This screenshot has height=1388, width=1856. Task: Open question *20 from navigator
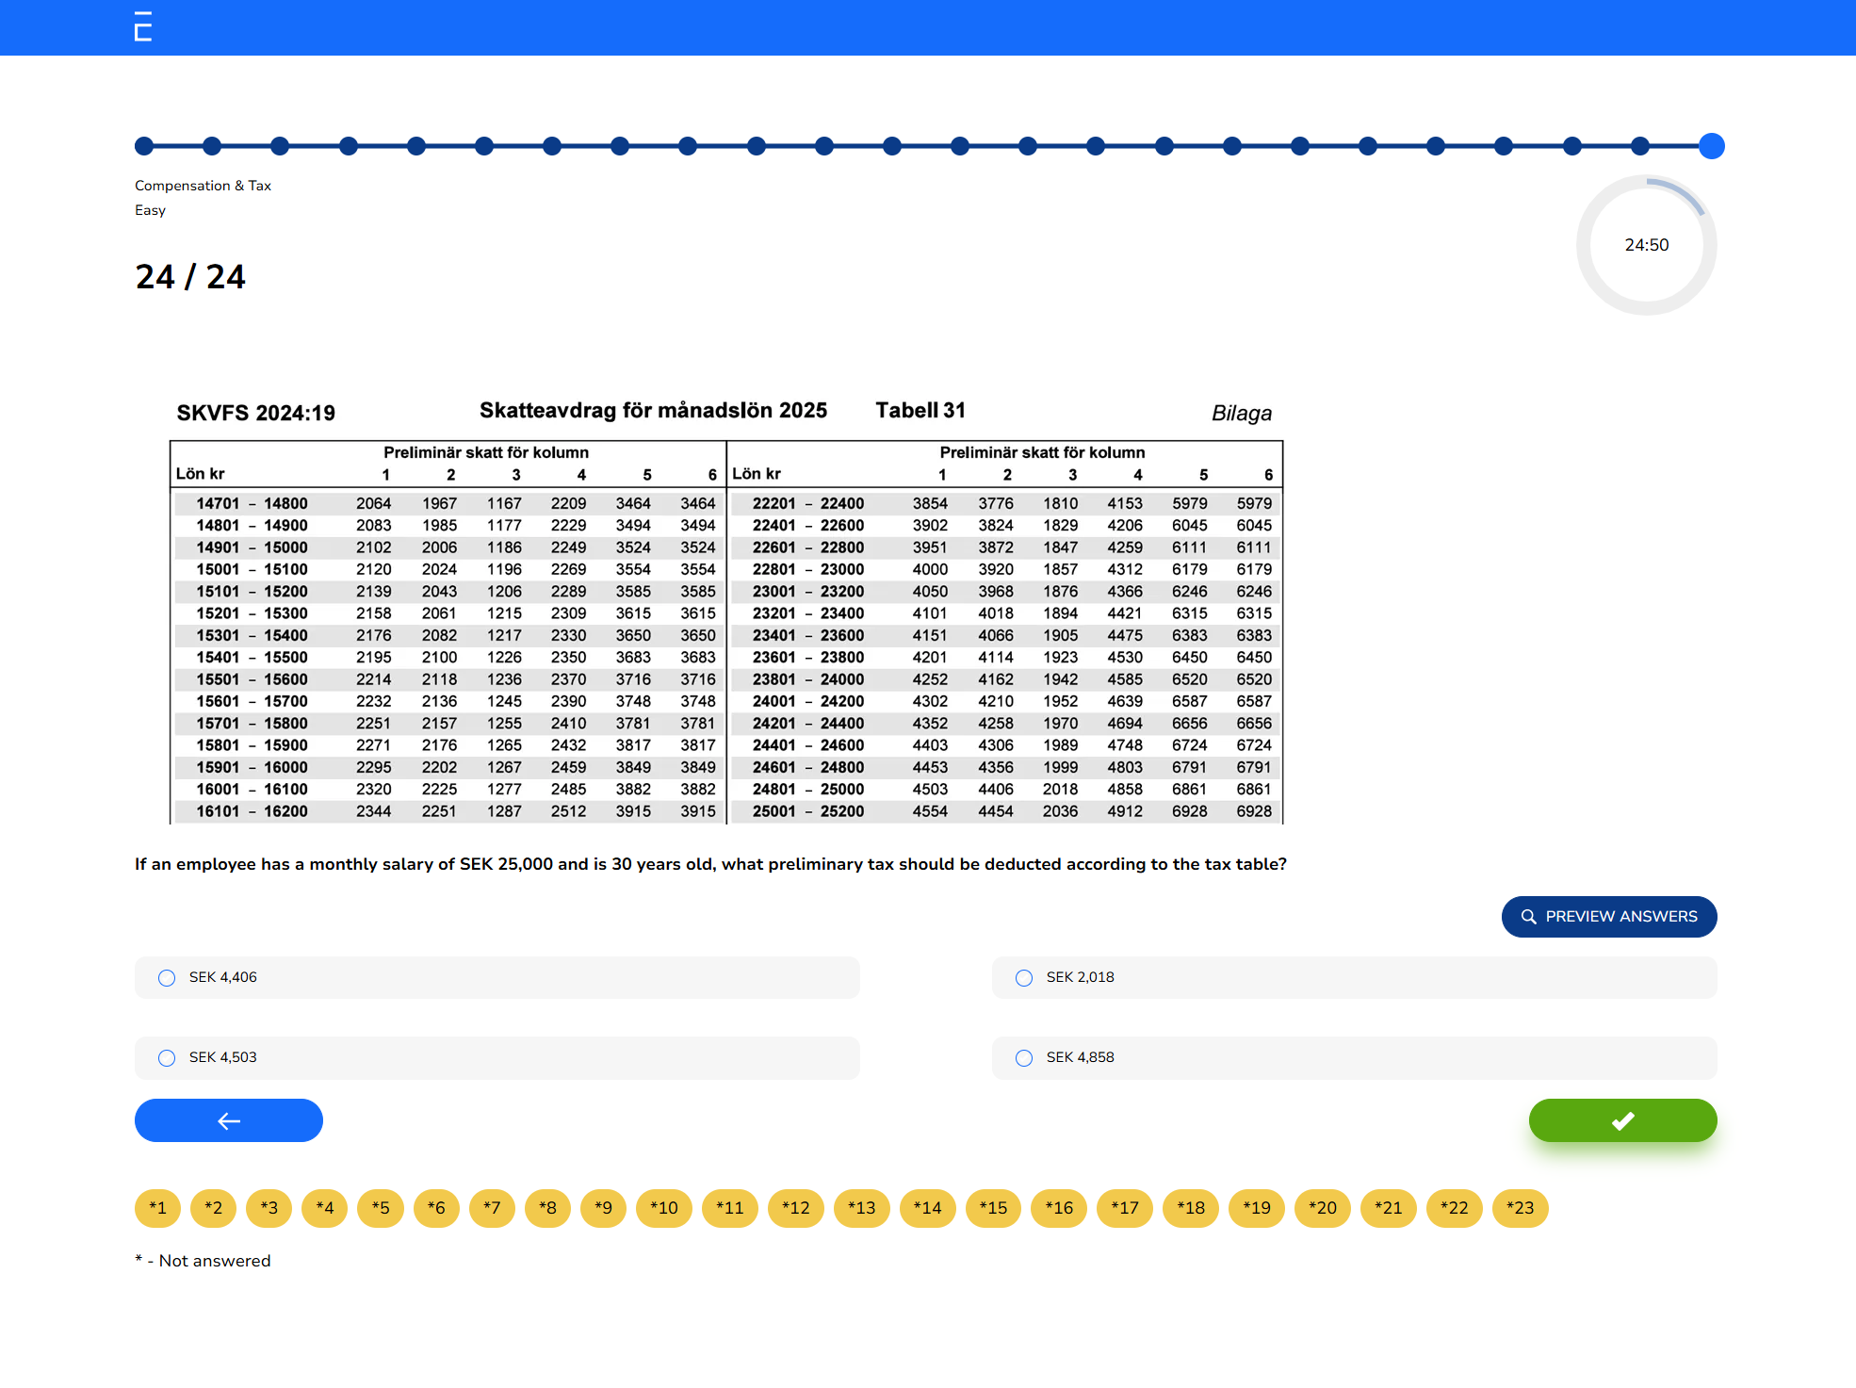coord(1322,1208)
